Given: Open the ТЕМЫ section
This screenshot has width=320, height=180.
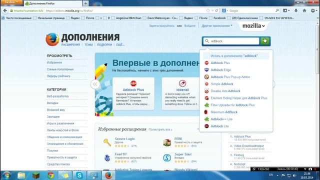Looking at the screenshot, I should 88,44.
